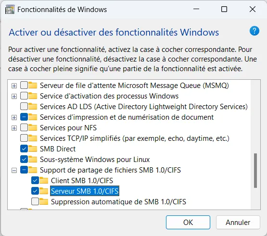Collapse Support de partage de fichiers SMB
267x236 pixels.
(14, 170)
